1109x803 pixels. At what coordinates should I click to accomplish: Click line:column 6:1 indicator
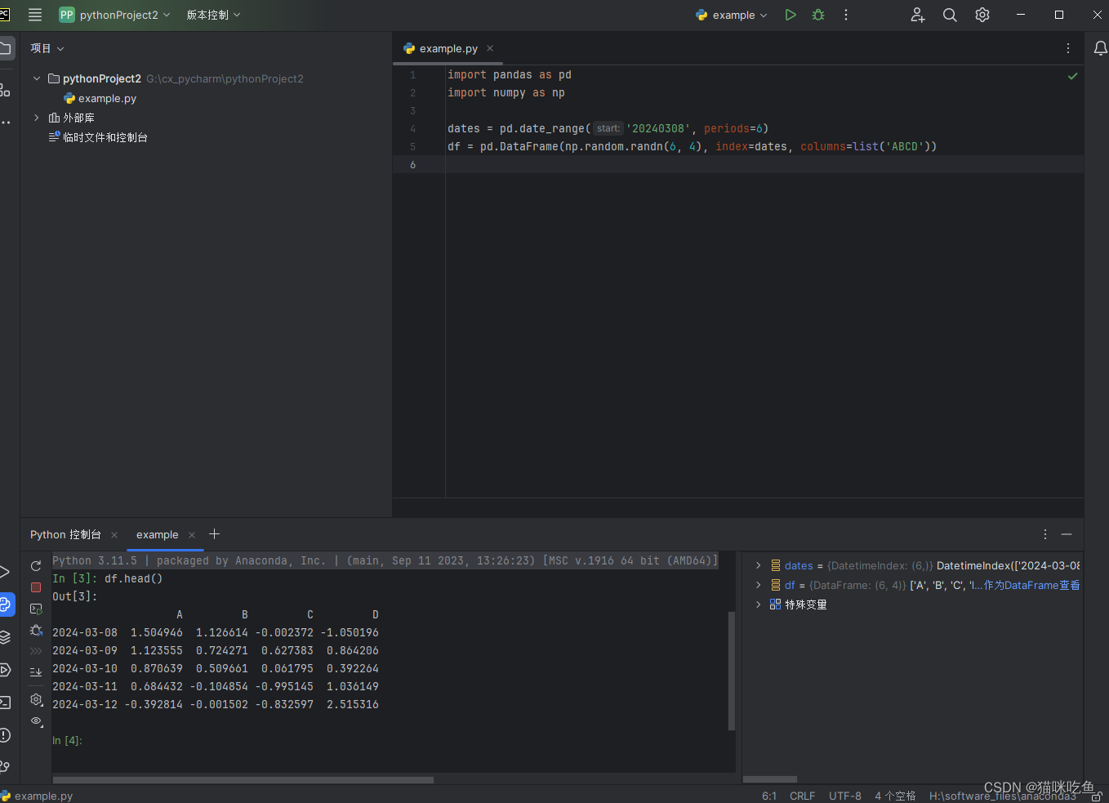[x=769, y=796]
